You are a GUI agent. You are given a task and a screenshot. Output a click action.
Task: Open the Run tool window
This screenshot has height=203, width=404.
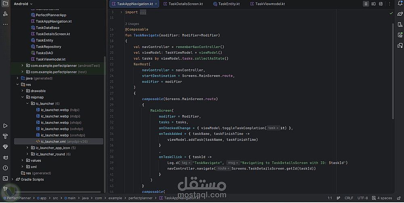pyautogui.click(x=5, y=126)
